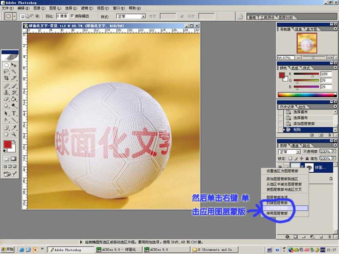This screenshot has width=339, height=254.
Task: Select the Clone Stamp tool
Action: 6,92
